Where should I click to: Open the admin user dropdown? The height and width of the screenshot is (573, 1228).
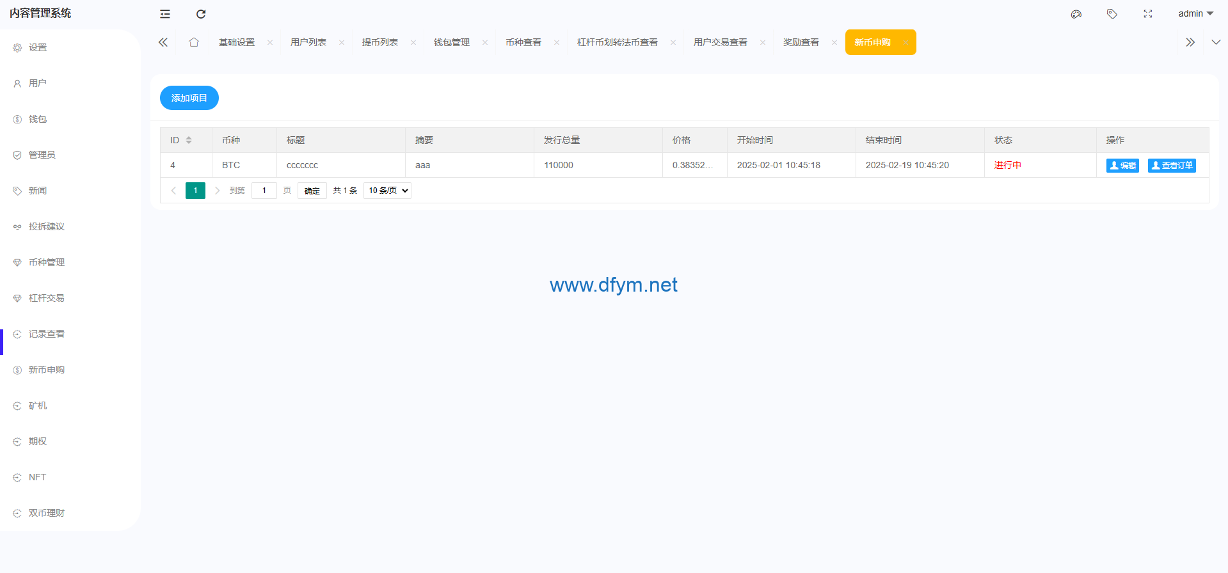click(1195, 13)
